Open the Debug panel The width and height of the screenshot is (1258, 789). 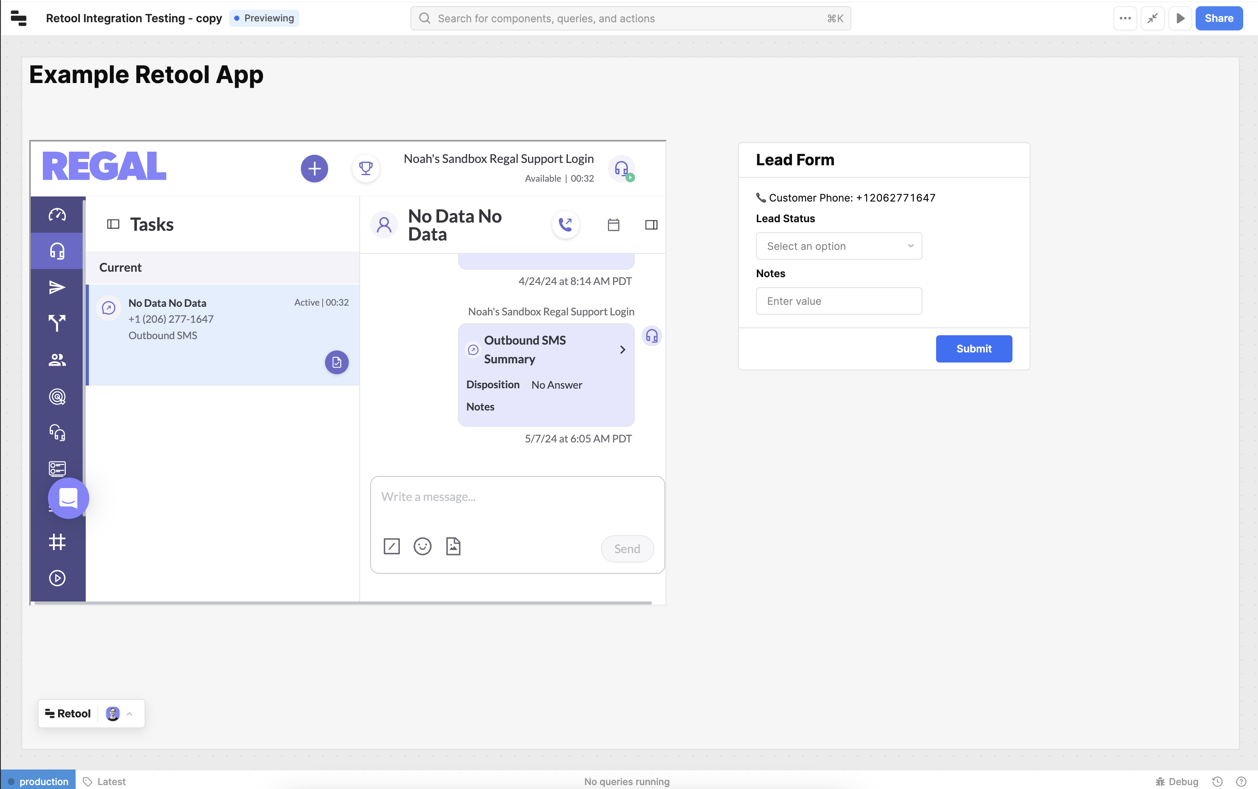[x=1177, y=781]
